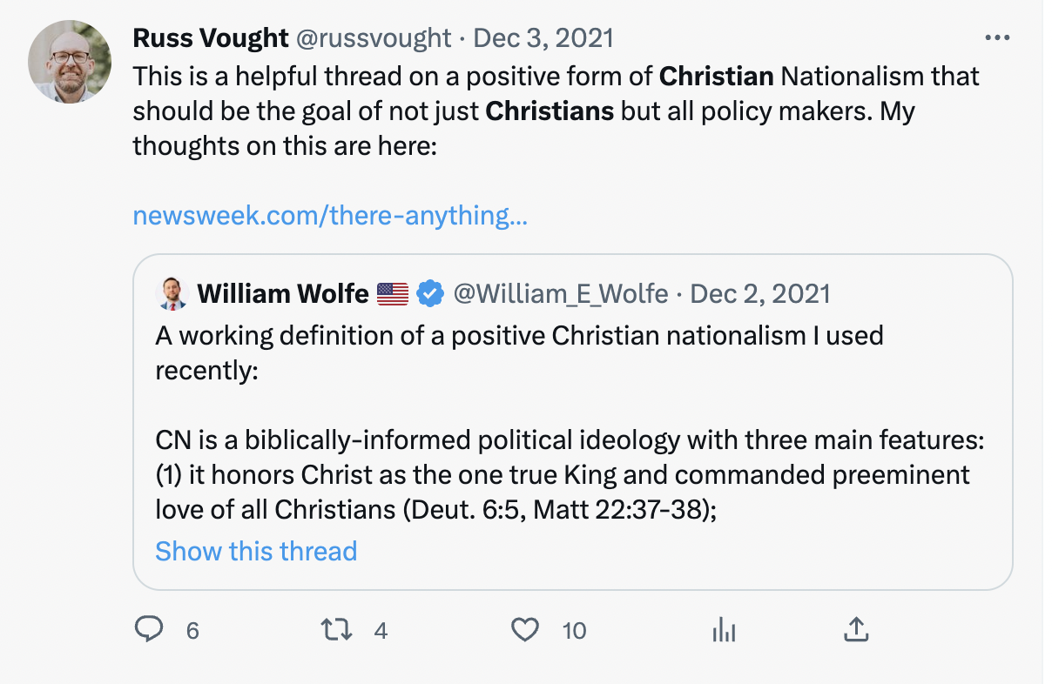View tweet analytics bar chart icon
Image resolution: width=1052 pixels, height=684 pixels.
(x=724, y=629)
